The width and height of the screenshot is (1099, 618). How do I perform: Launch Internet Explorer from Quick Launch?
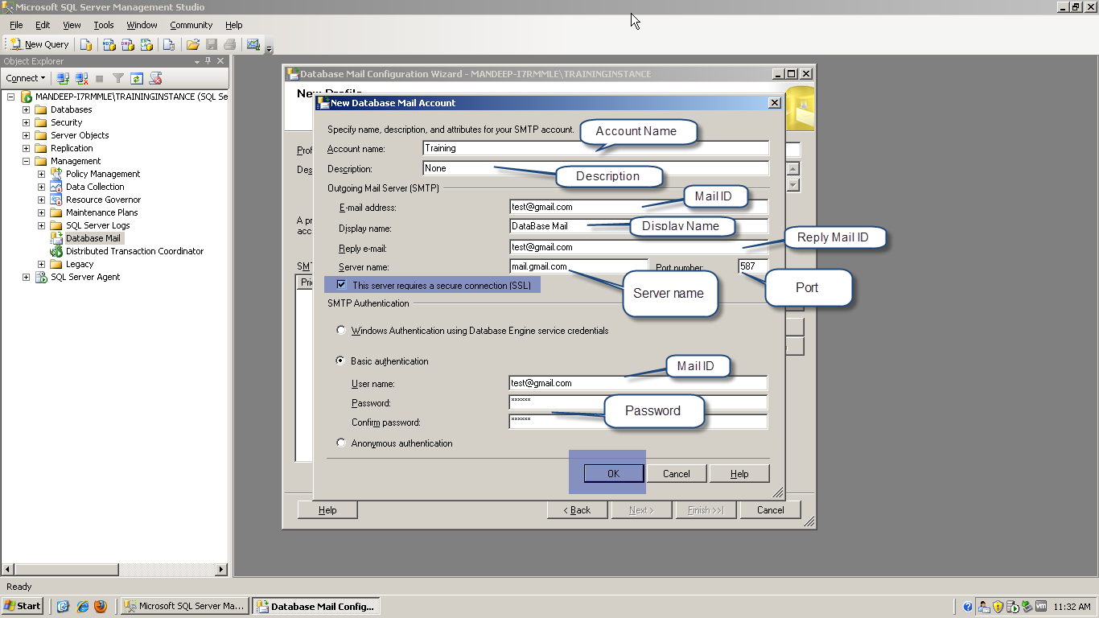coord(82,606)
